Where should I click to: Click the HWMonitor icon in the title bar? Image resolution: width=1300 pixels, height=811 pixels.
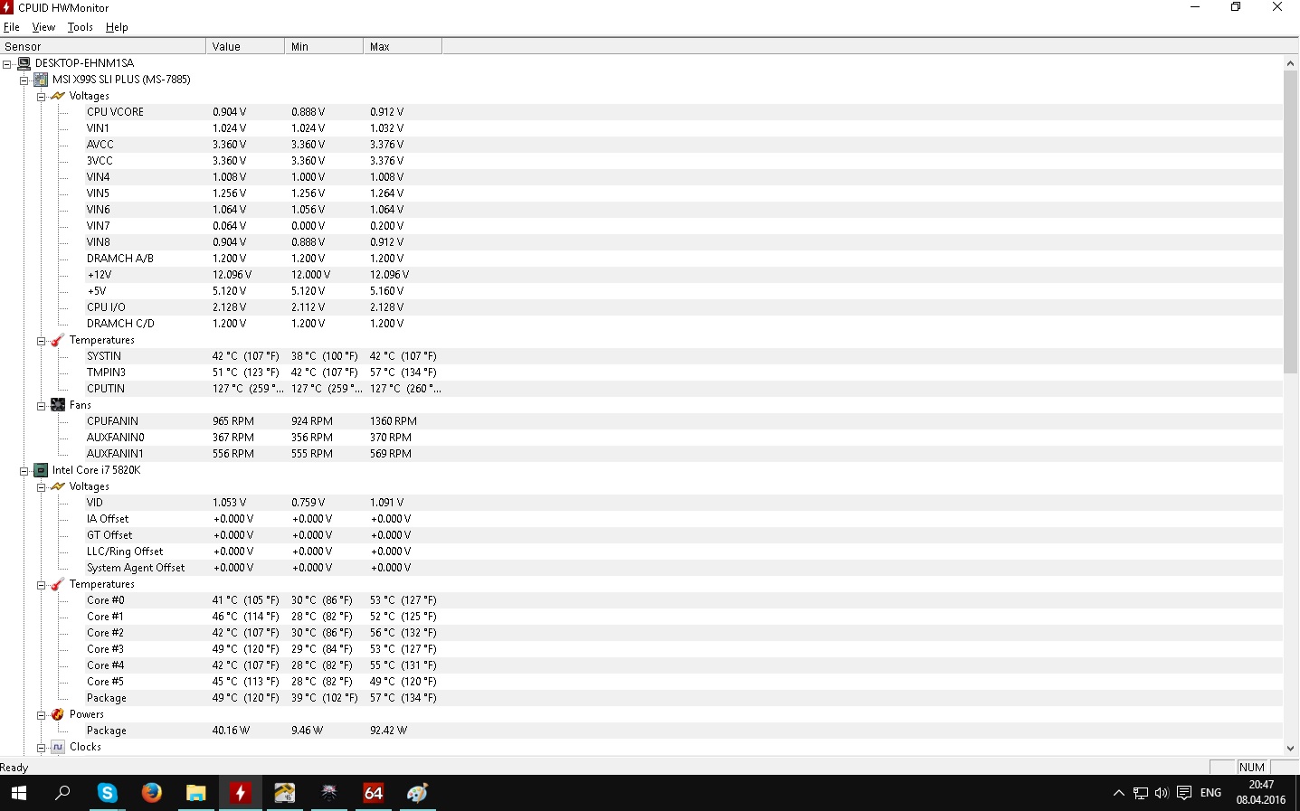click(x=7, y=7)
